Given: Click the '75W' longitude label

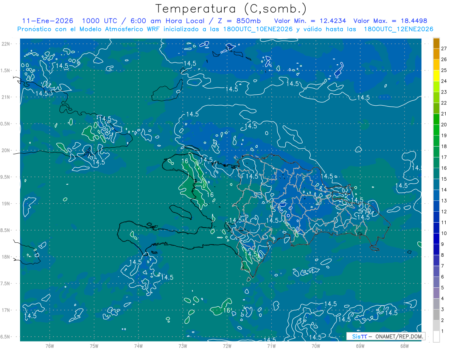Looking at the screenshot, I should tap(94, 346).
